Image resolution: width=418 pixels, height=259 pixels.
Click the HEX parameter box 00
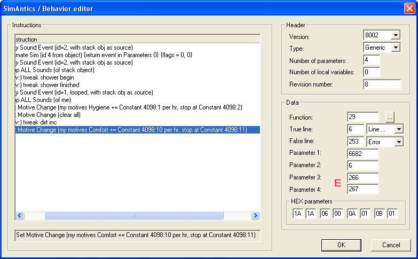[x=338, y=214]
